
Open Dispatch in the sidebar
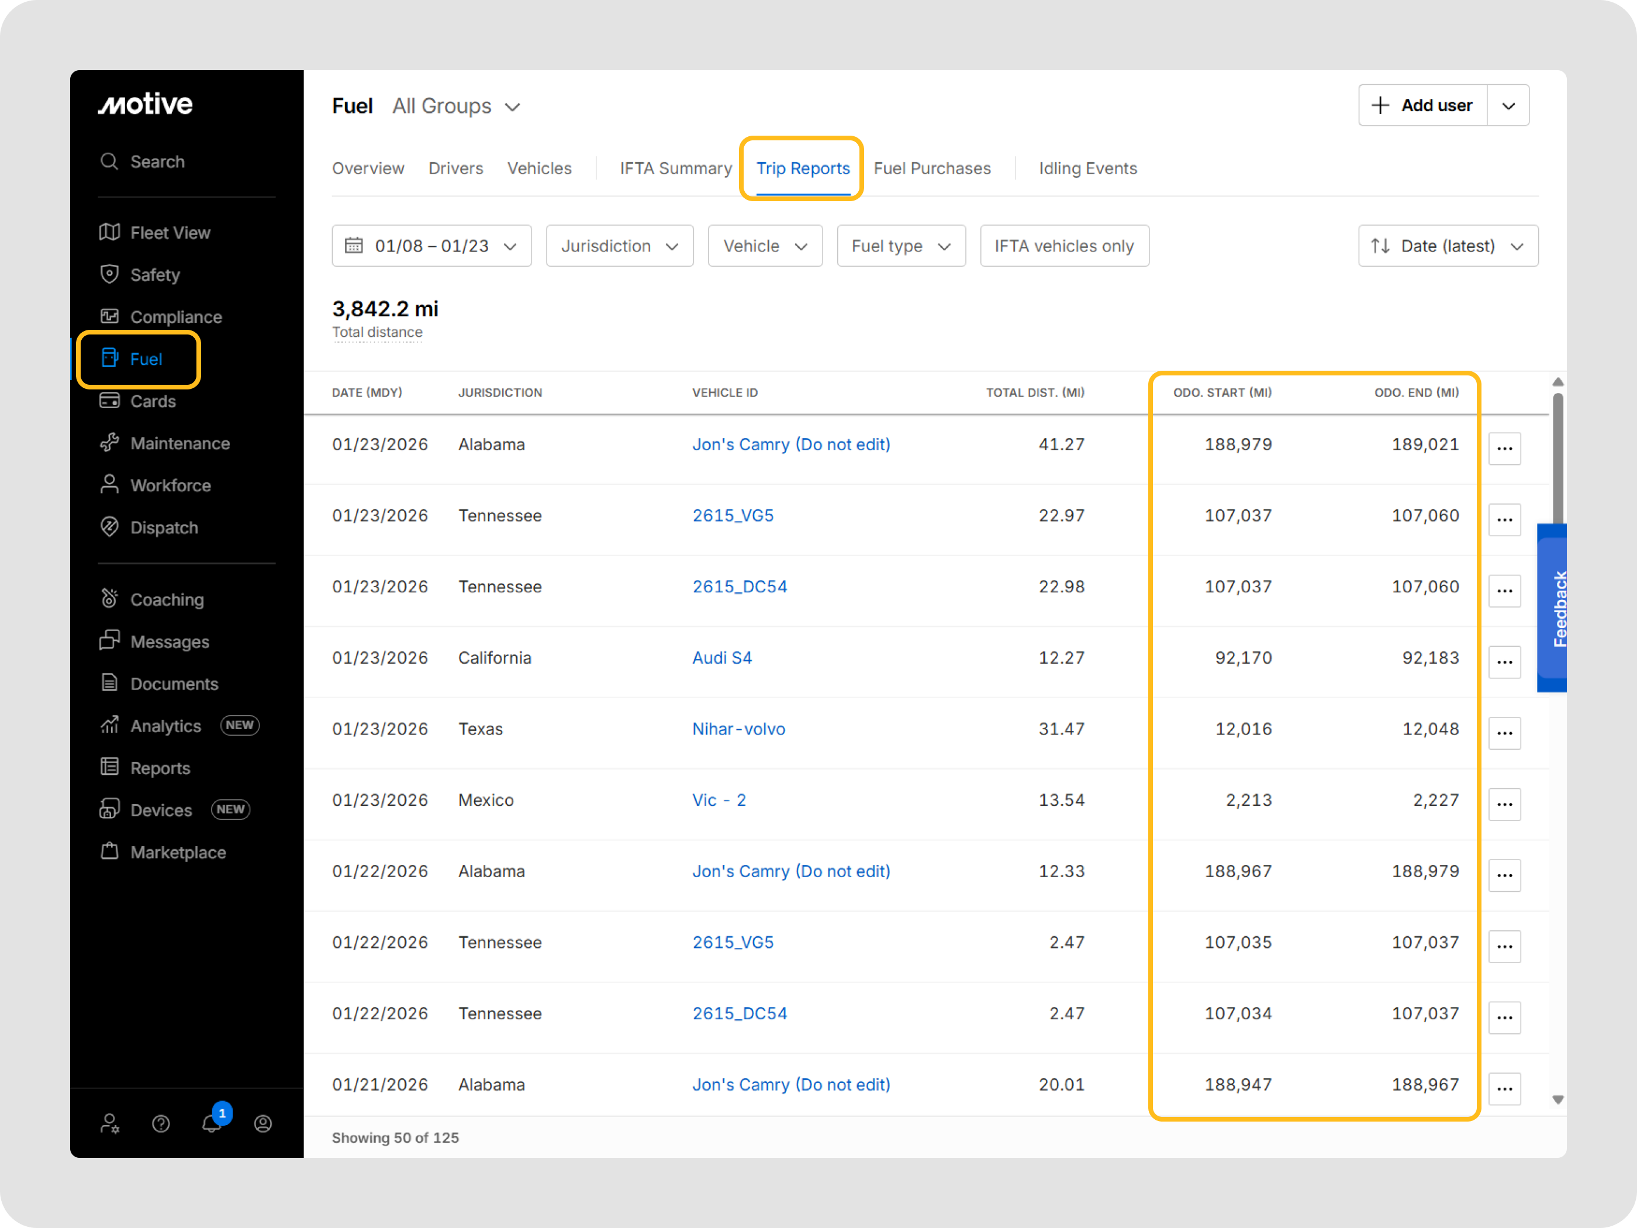[150, 528]
